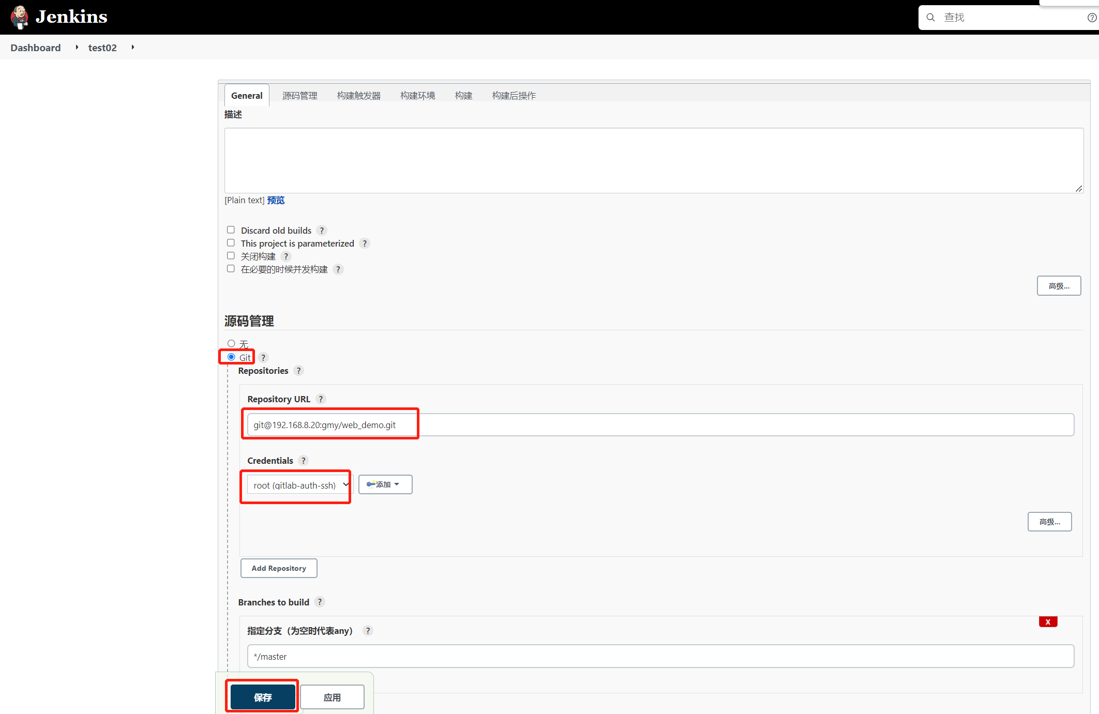Open test02 breadcrumb link
1099x714 pixels.
(x=102, y=48)
